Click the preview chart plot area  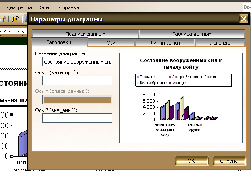click(187, 107)
